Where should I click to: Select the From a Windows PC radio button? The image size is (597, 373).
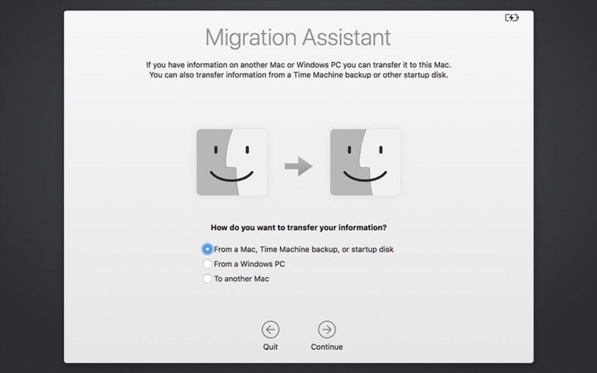click(207, 264)
